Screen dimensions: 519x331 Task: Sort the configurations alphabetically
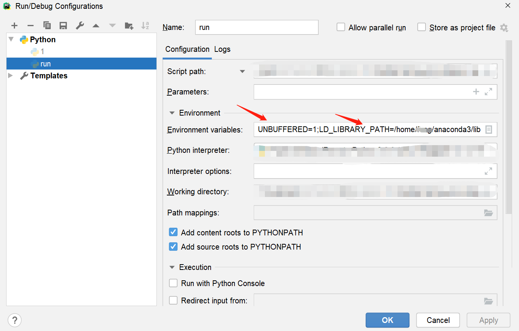coord(145,26)
